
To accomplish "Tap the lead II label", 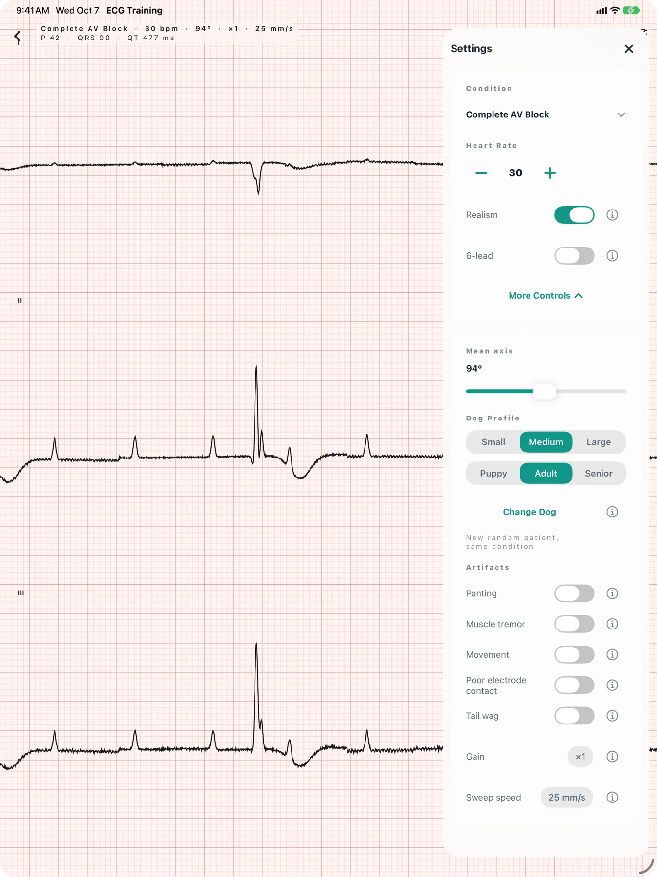I will [x=20, y=301].
